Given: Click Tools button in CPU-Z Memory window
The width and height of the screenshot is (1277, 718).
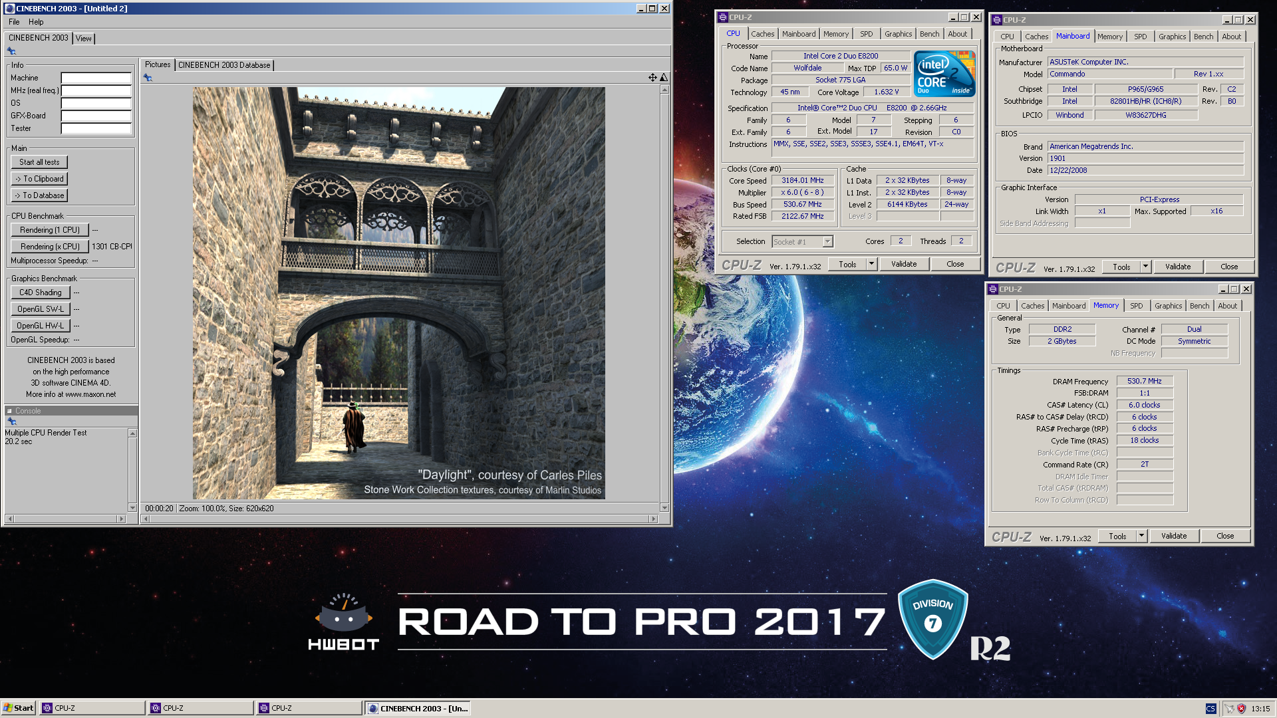Looking at the screenshot, I should click(1117, 536).
